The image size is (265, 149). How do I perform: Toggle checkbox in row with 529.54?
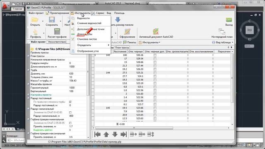155,59
